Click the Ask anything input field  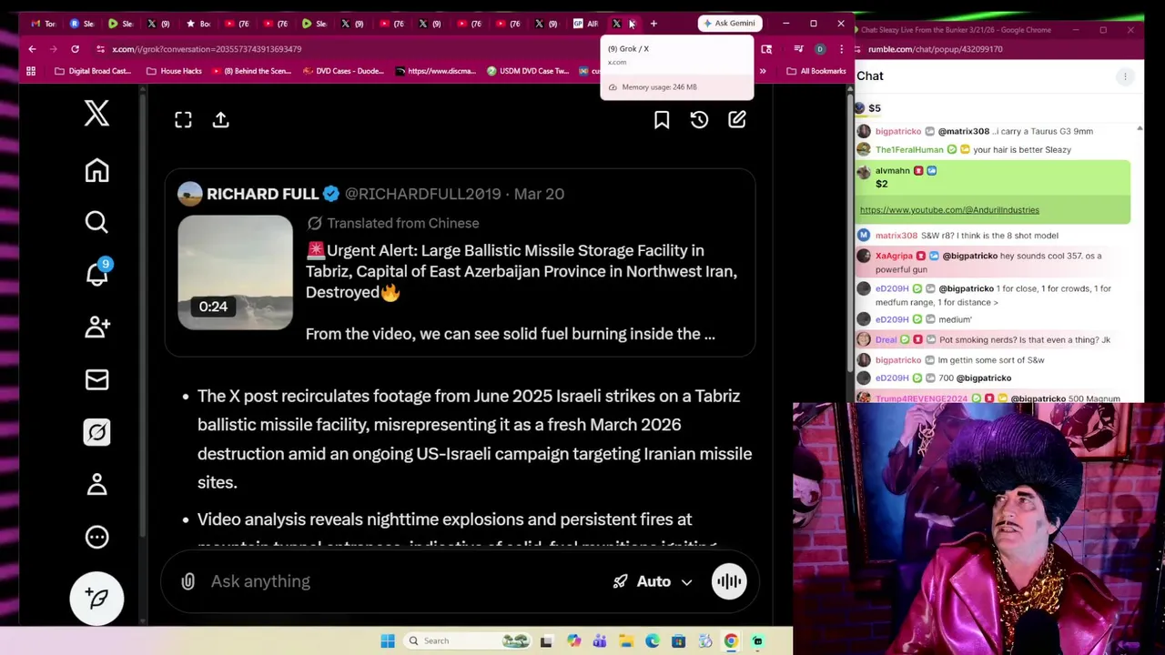pyautogui.click(x=400, y=581)
